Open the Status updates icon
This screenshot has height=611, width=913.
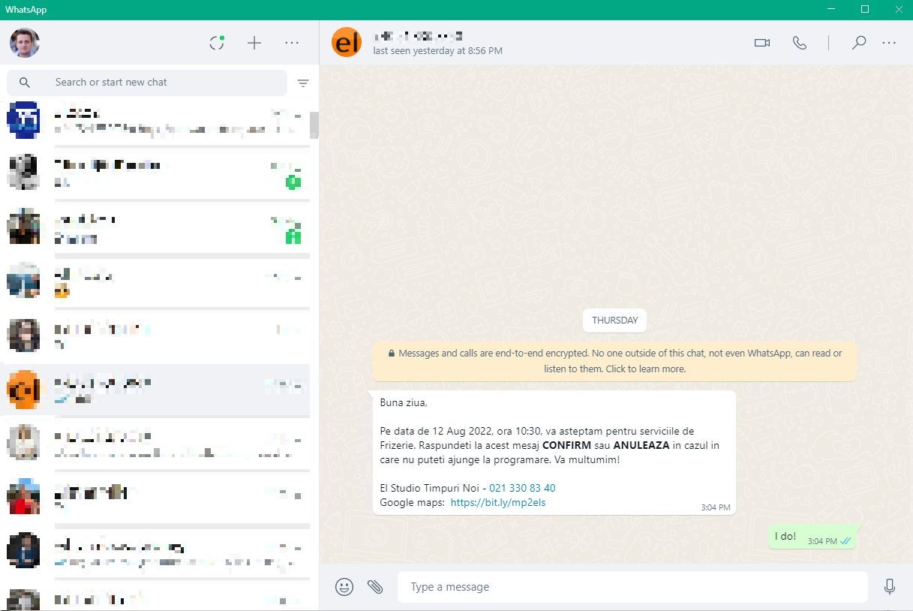point(217,43)
